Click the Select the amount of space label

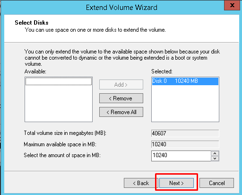(62, 155)
